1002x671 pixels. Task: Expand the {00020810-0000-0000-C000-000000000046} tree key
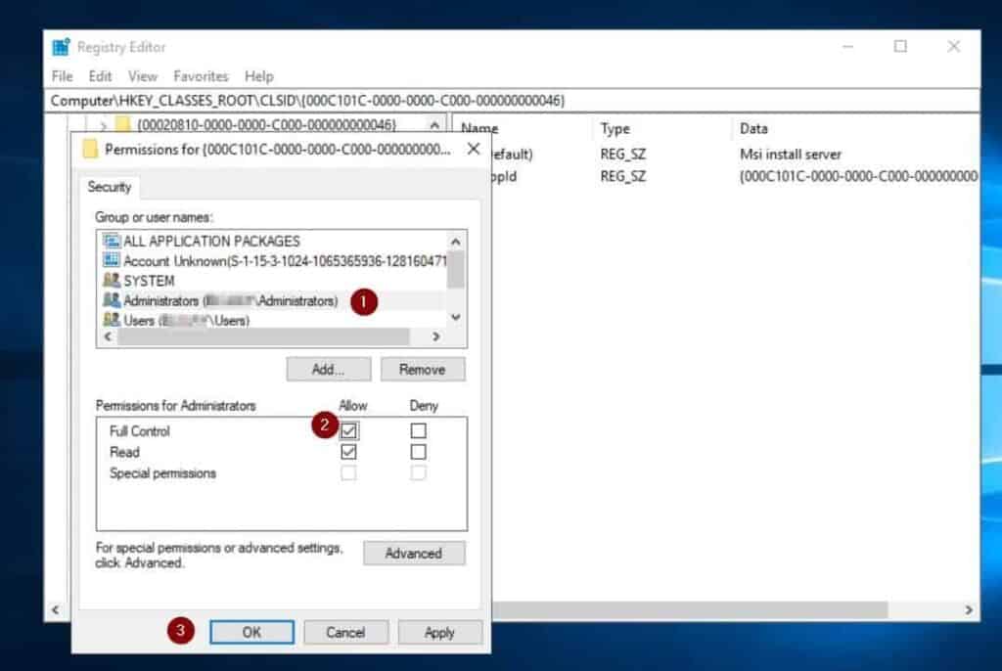(103, 125)
